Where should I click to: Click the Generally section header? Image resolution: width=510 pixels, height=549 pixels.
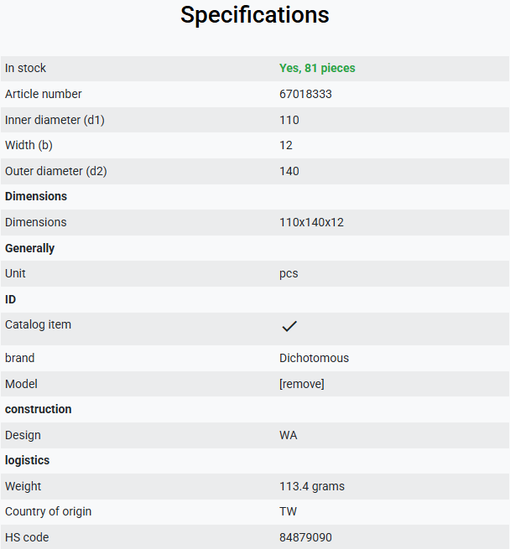tap(30, 248)
